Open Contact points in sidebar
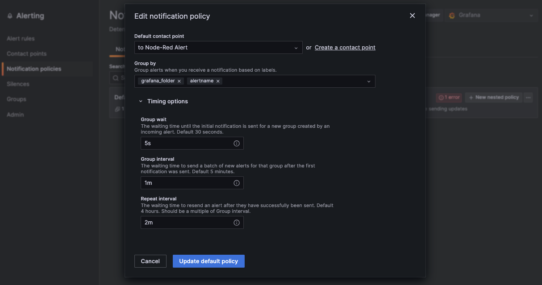This screenshot has height=285, width=542. click(26, 54)
